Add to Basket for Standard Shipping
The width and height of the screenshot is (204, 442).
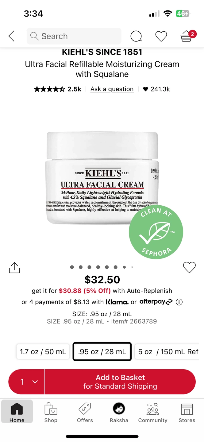pyautogui.click(x=120, y=382)
